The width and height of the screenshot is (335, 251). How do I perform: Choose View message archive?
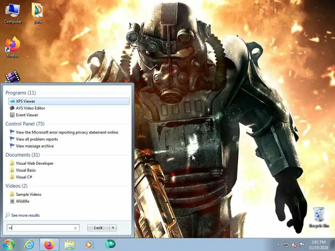[x=69, y=146]
